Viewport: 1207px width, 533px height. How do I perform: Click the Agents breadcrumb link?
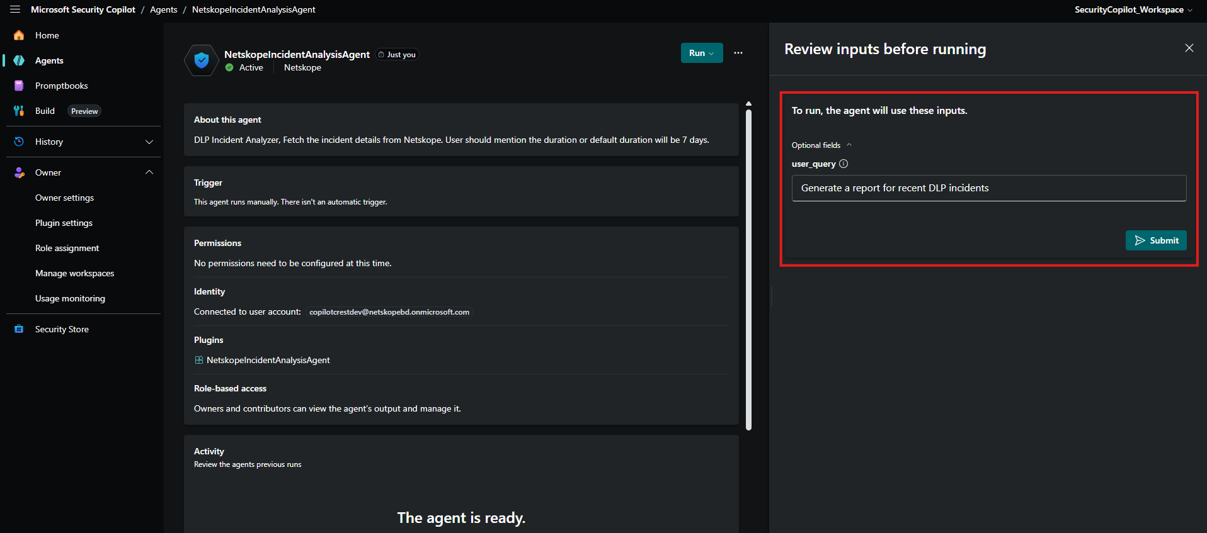(164, 9)
